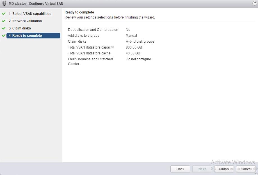Click the Deduplication and Compression label
258x175 pixels.
93,30
